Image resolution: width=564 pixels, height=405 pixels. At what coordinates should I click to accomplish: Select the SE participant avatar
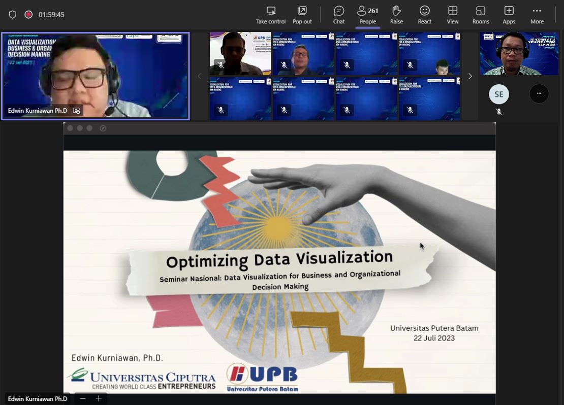coord(498,94)
